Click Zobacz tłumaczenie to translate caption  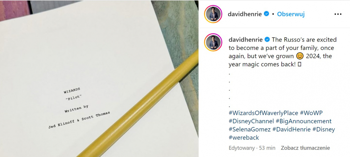click(x=305, y=148)
